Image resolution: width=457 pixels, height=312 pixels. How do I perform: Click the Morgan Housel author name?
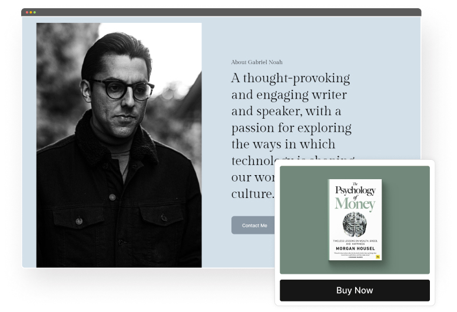click(355, 249)
